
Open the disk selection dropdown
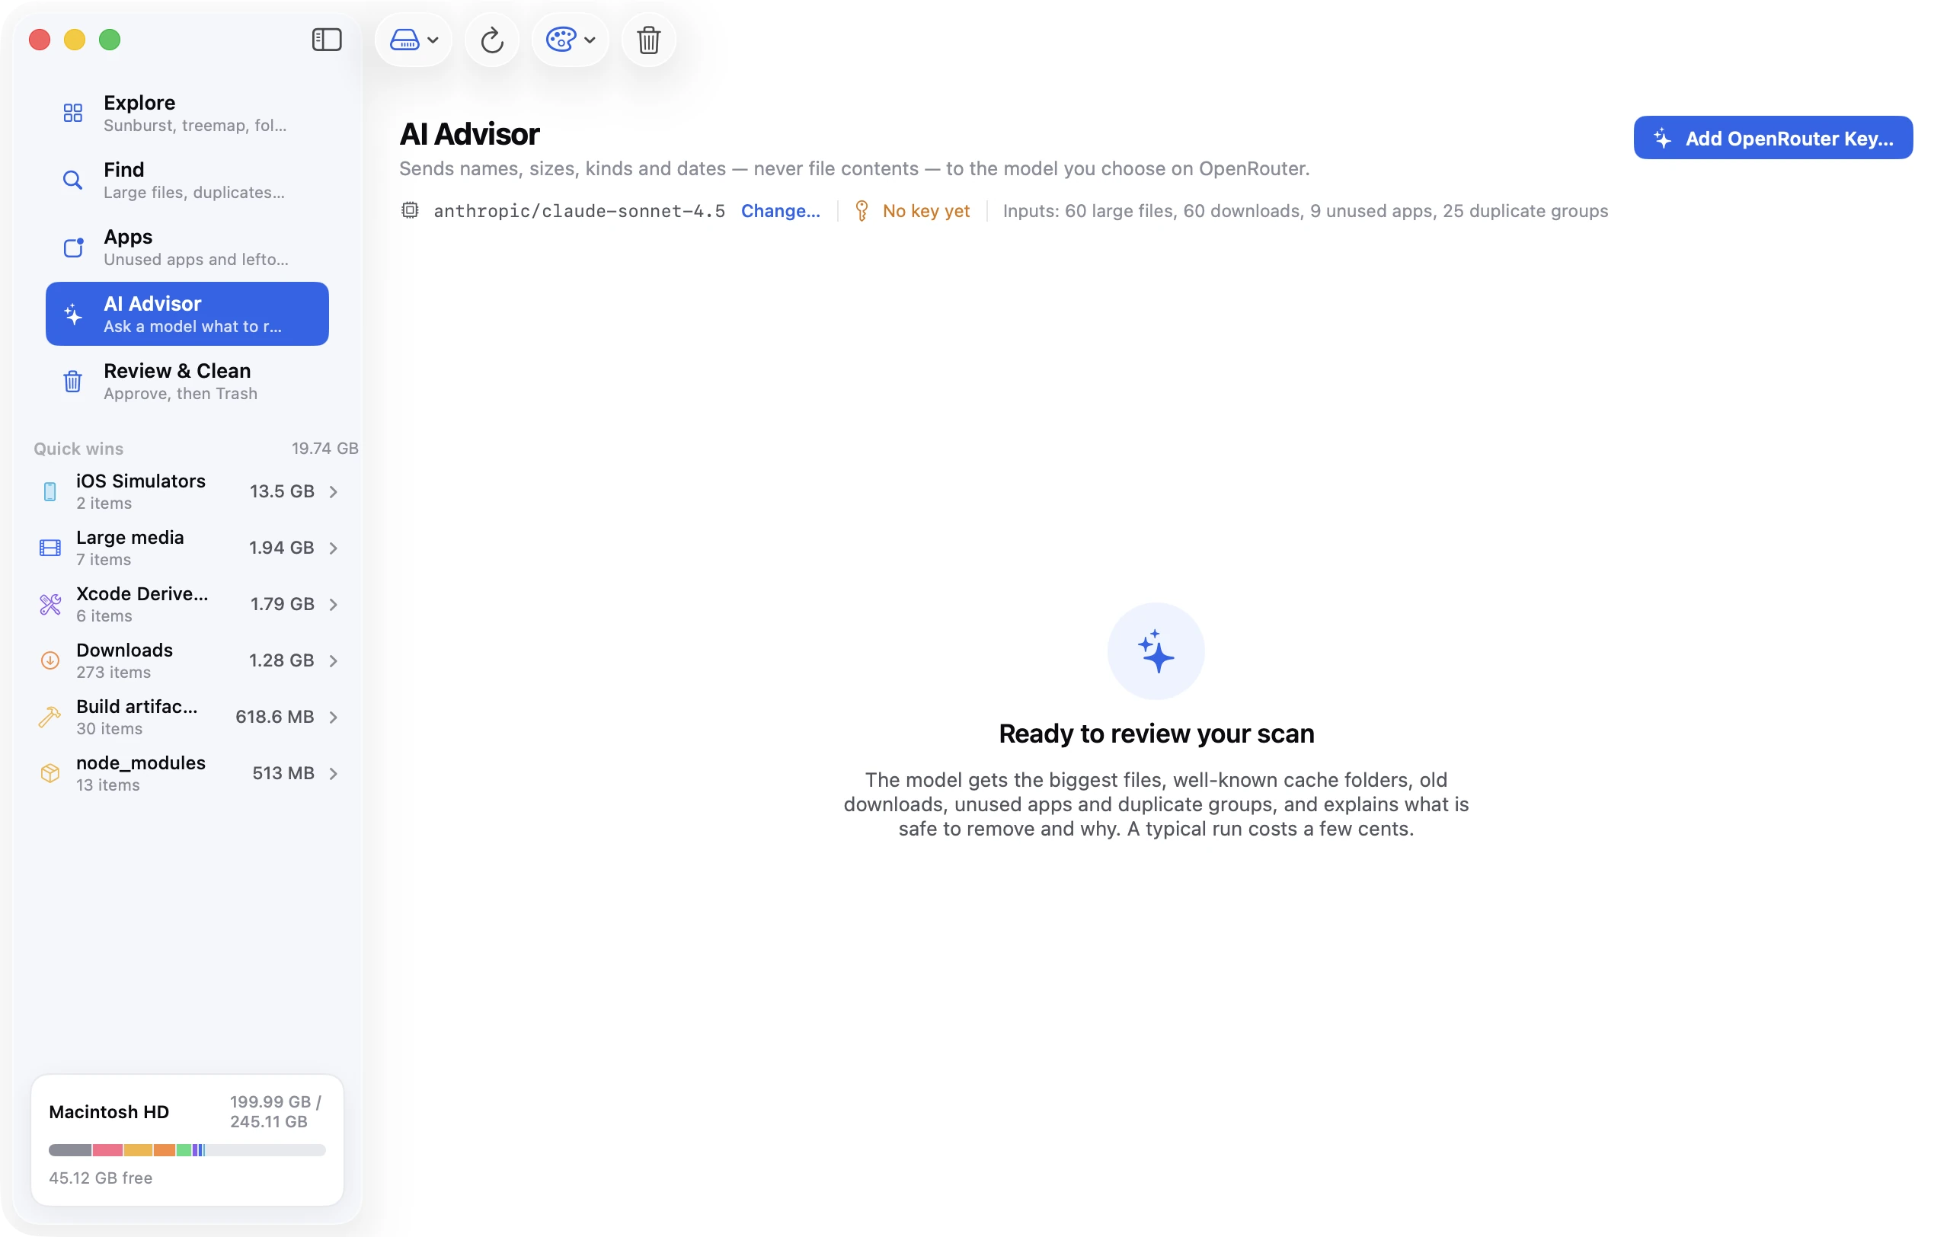[x=414, y=40]
